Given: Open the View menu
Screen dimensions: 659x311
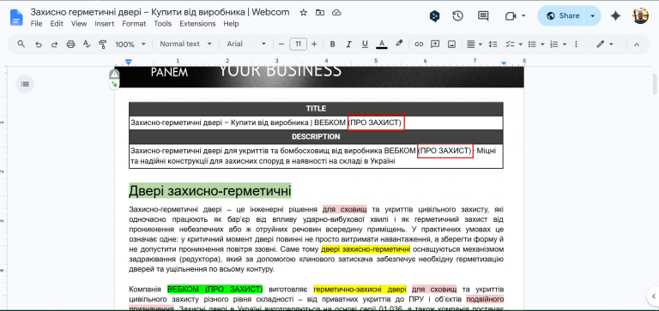Looking at the screenshot, I should (x=79, y=24).
